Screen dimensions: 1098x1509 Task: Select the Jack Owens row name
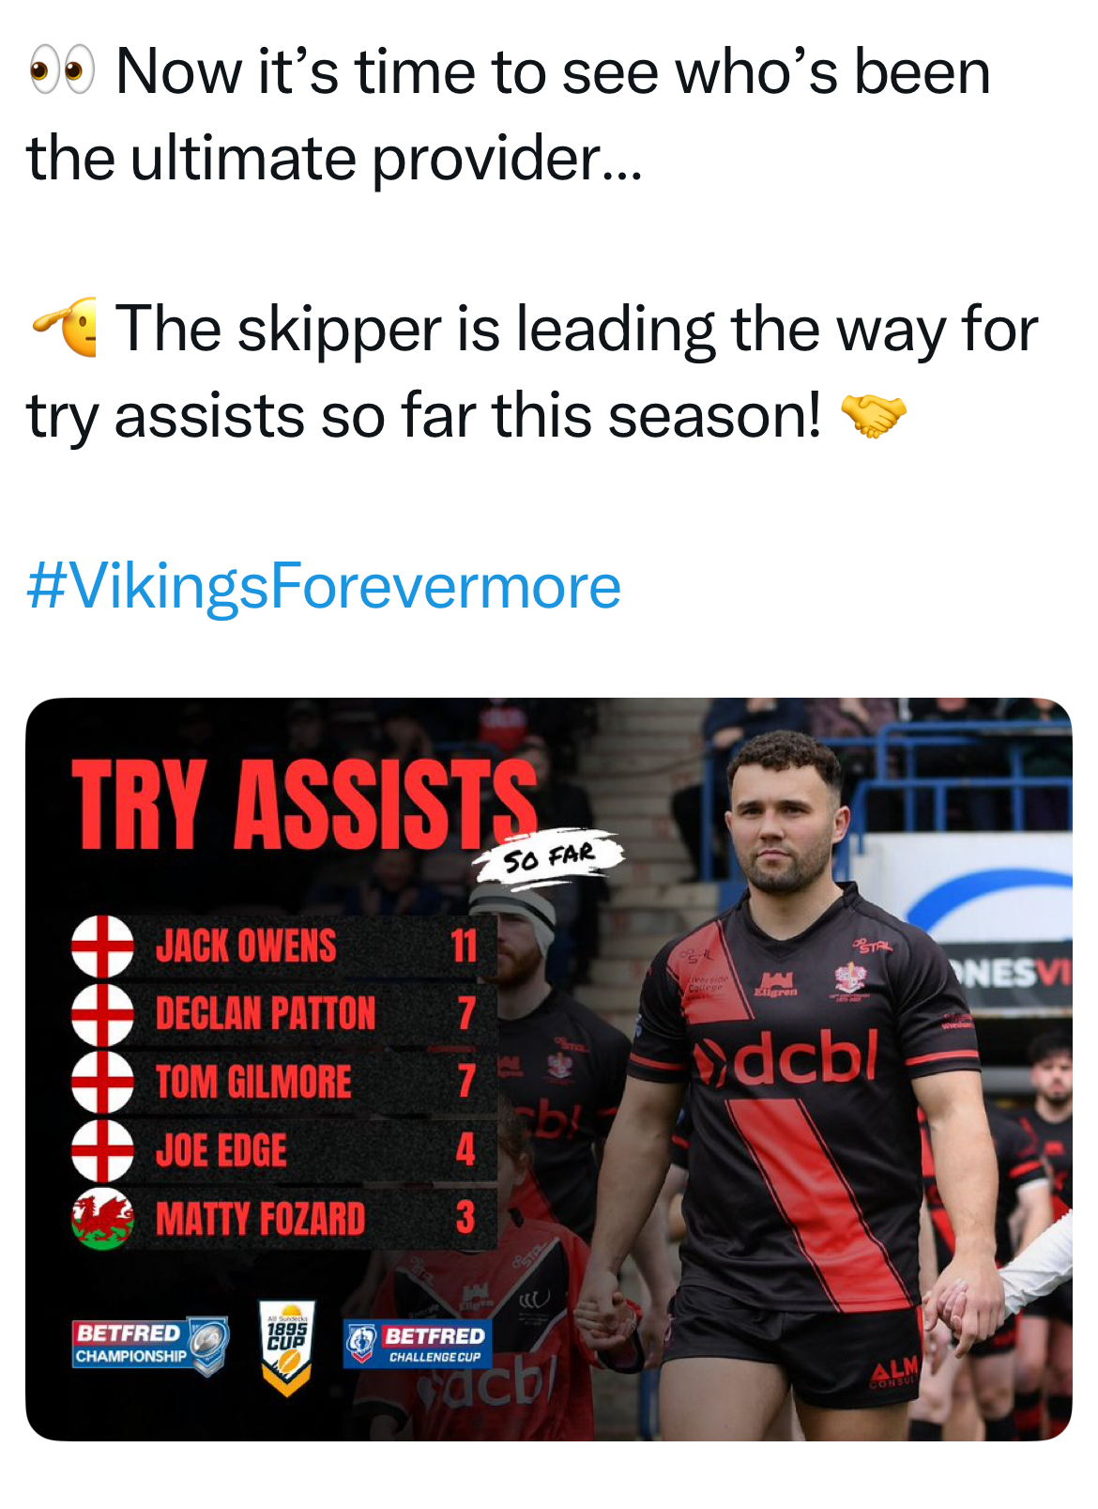pos(246,946)
